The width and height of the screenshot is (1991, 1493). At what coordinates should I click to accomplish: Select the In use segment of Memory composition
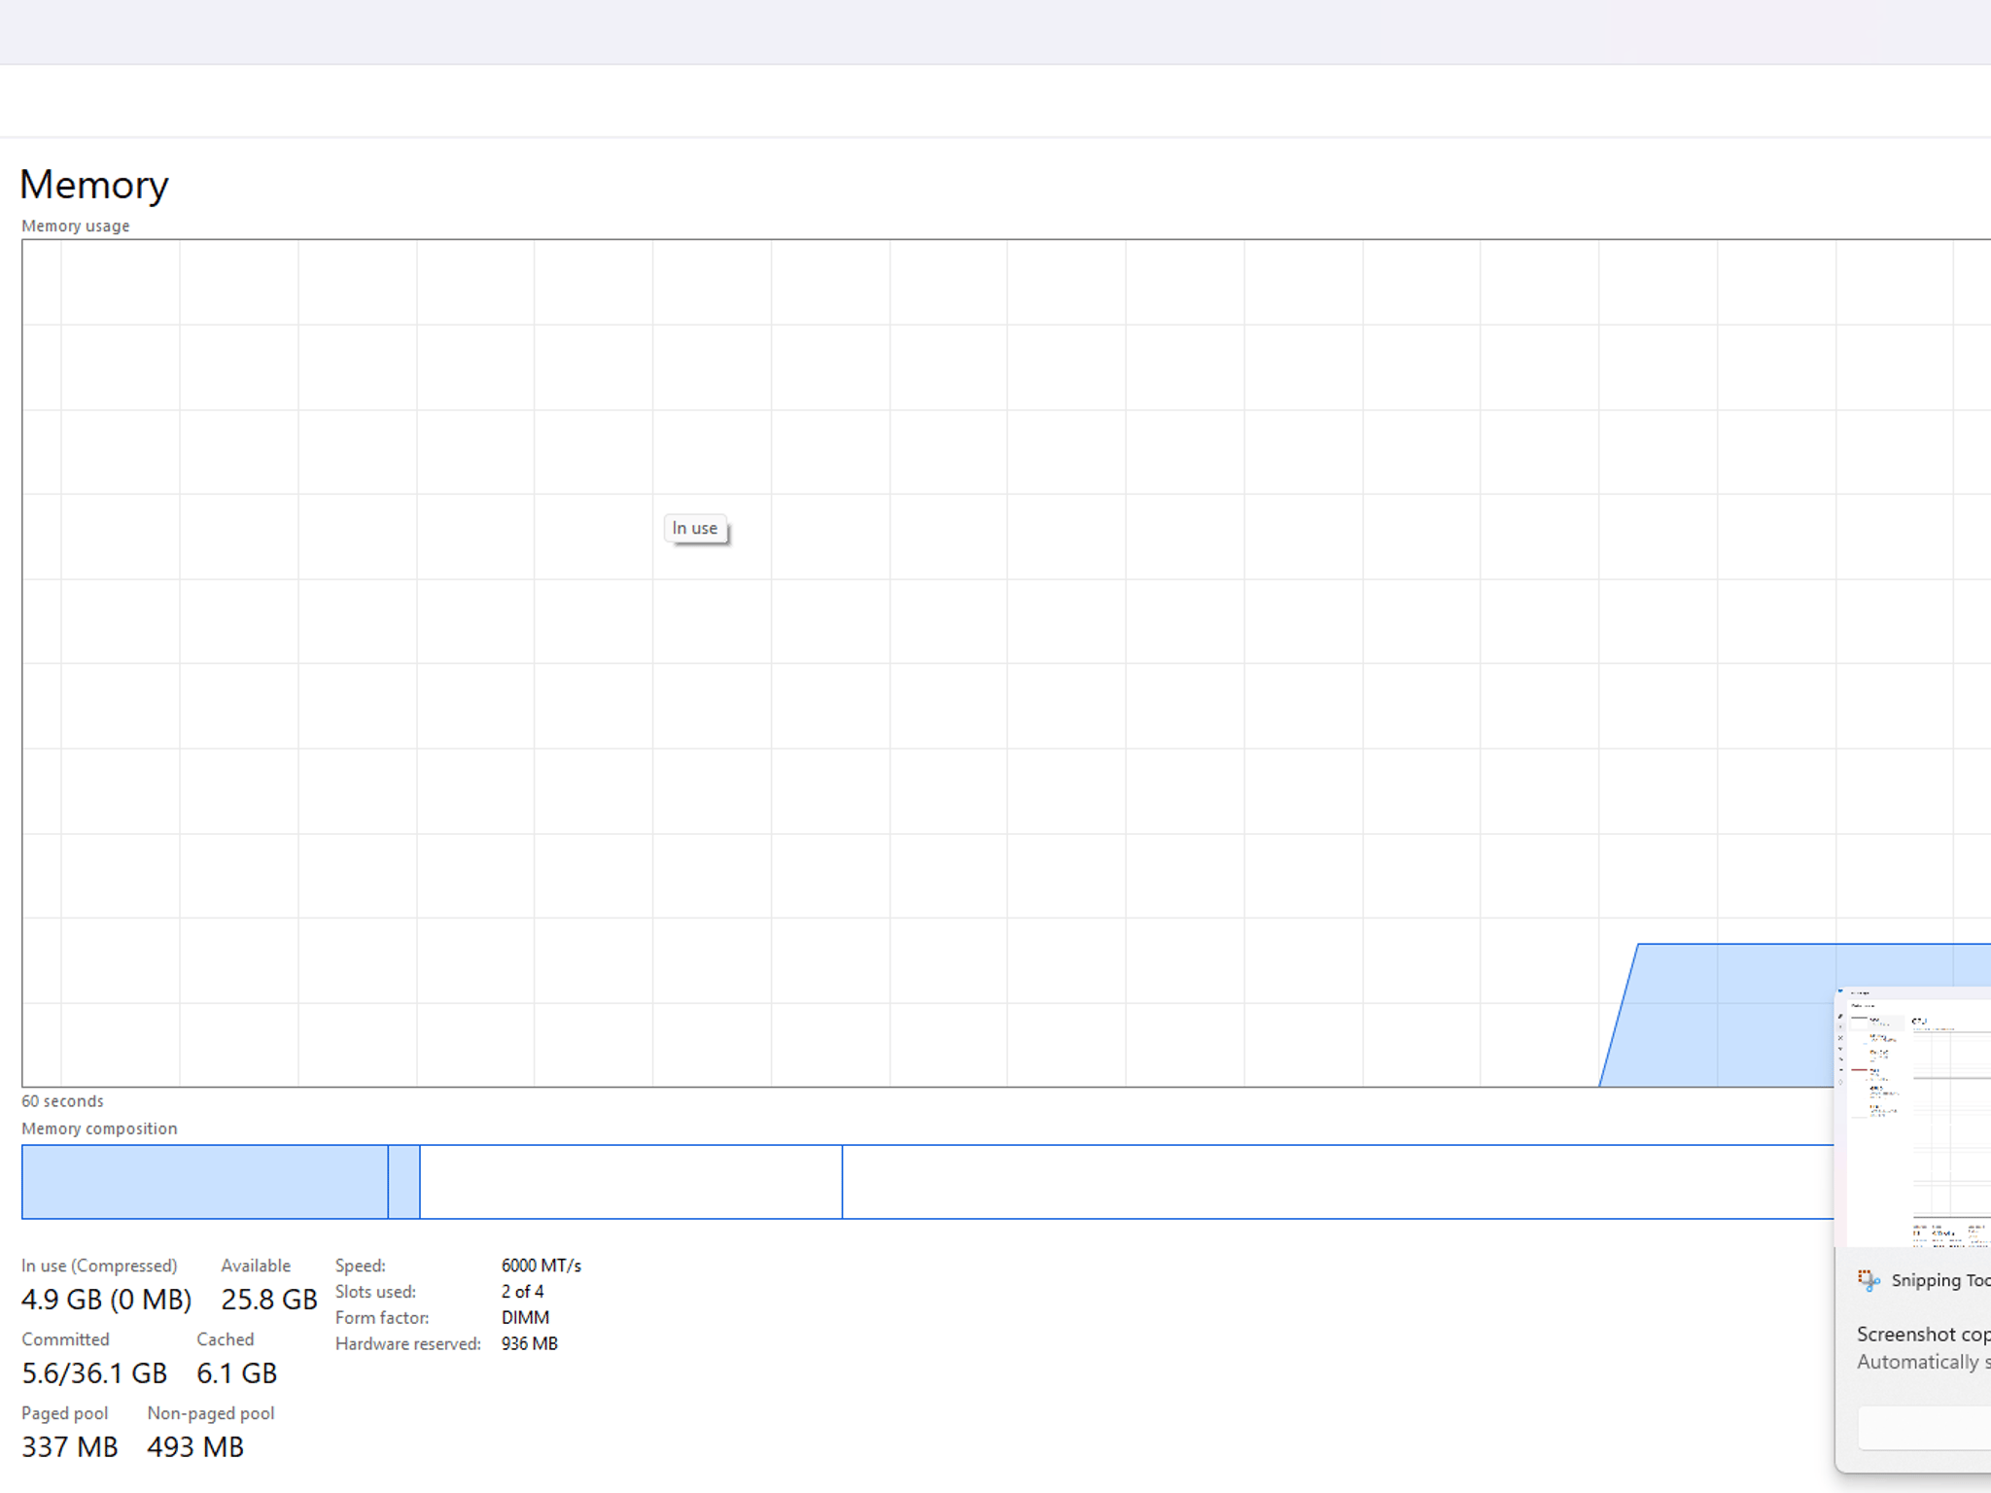[x=205, y=1182]
